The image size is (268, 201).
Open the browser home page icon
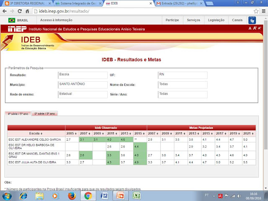(27, 11)
